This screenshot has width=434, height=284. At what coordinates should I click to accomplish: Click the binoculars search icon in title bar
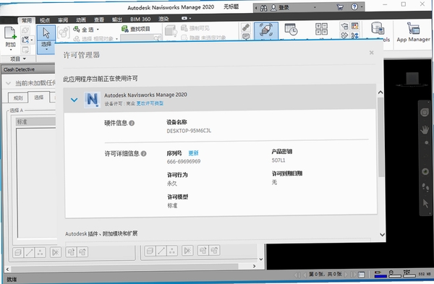coord(263,8)
